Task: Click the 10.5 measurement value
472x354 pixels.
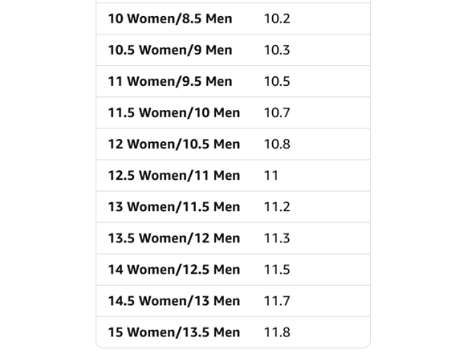Action: pos(277,81)
